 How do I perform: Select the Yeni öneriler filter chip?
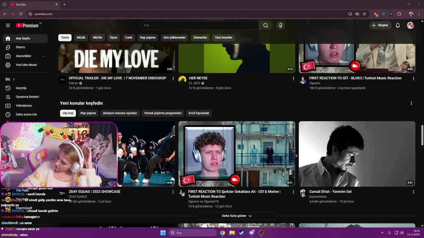223,38
